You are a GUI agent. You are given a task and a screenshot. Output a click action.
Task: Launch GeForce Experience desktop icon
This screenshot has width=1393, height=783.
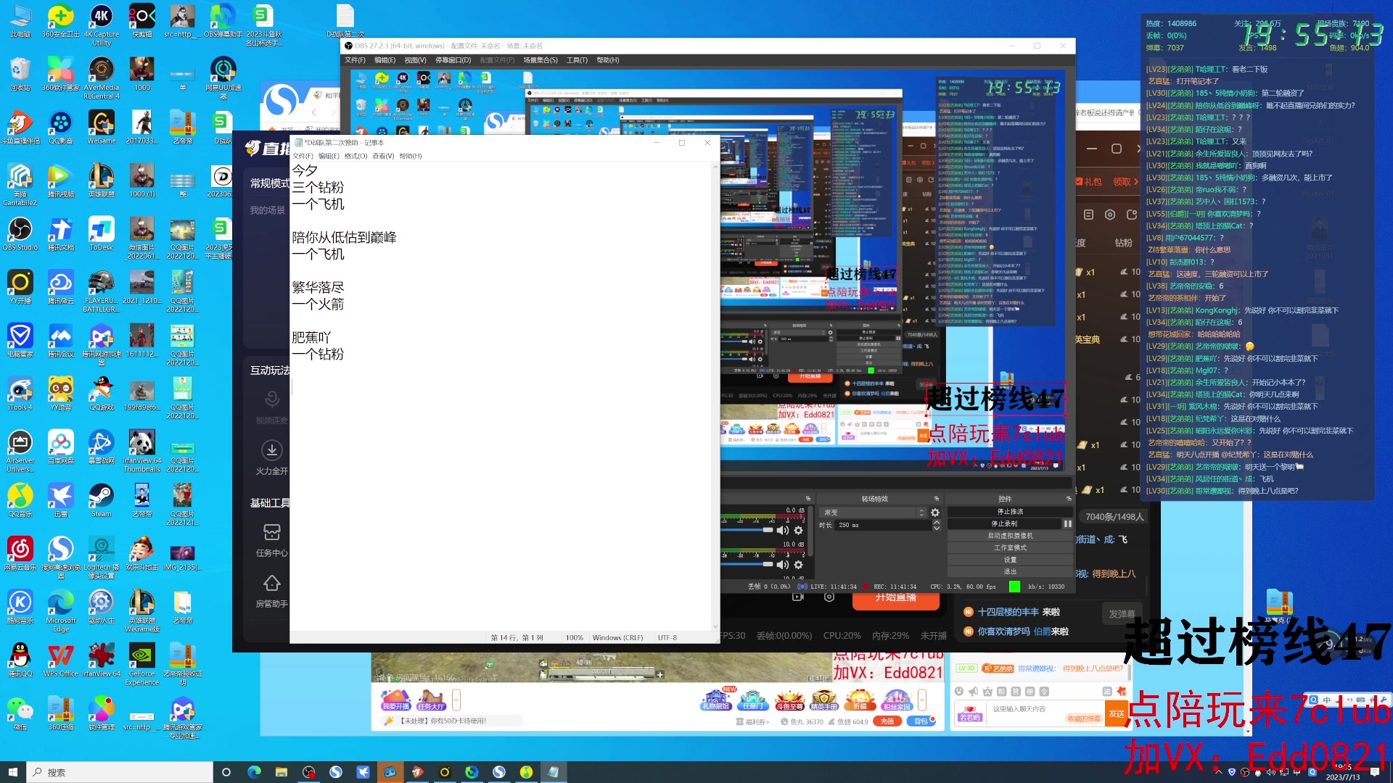pyautogui.click(x=142, y=665)
